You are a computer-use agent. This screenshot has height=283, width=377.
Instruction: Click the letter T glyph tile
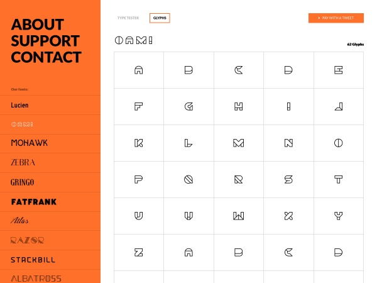(x=338, y=180)
